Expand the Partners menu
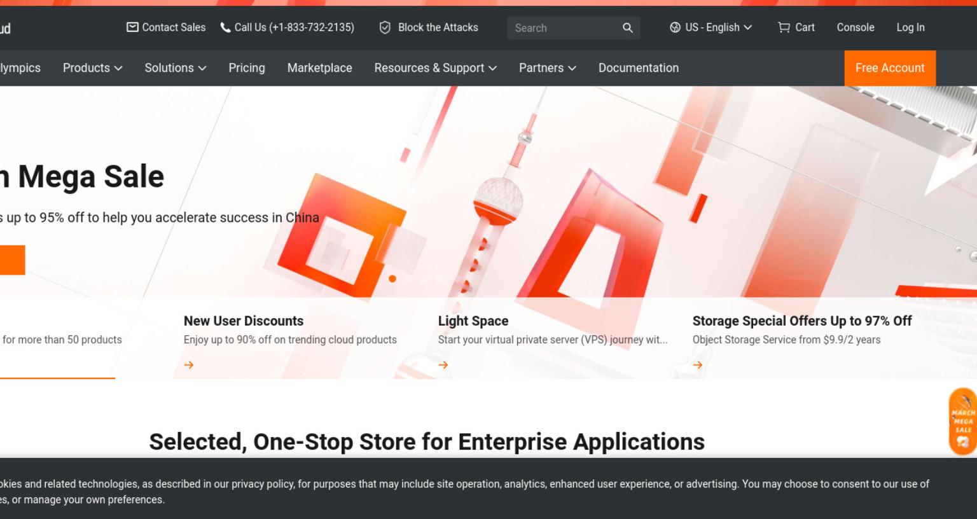The image size is (977, 519). 548,68
